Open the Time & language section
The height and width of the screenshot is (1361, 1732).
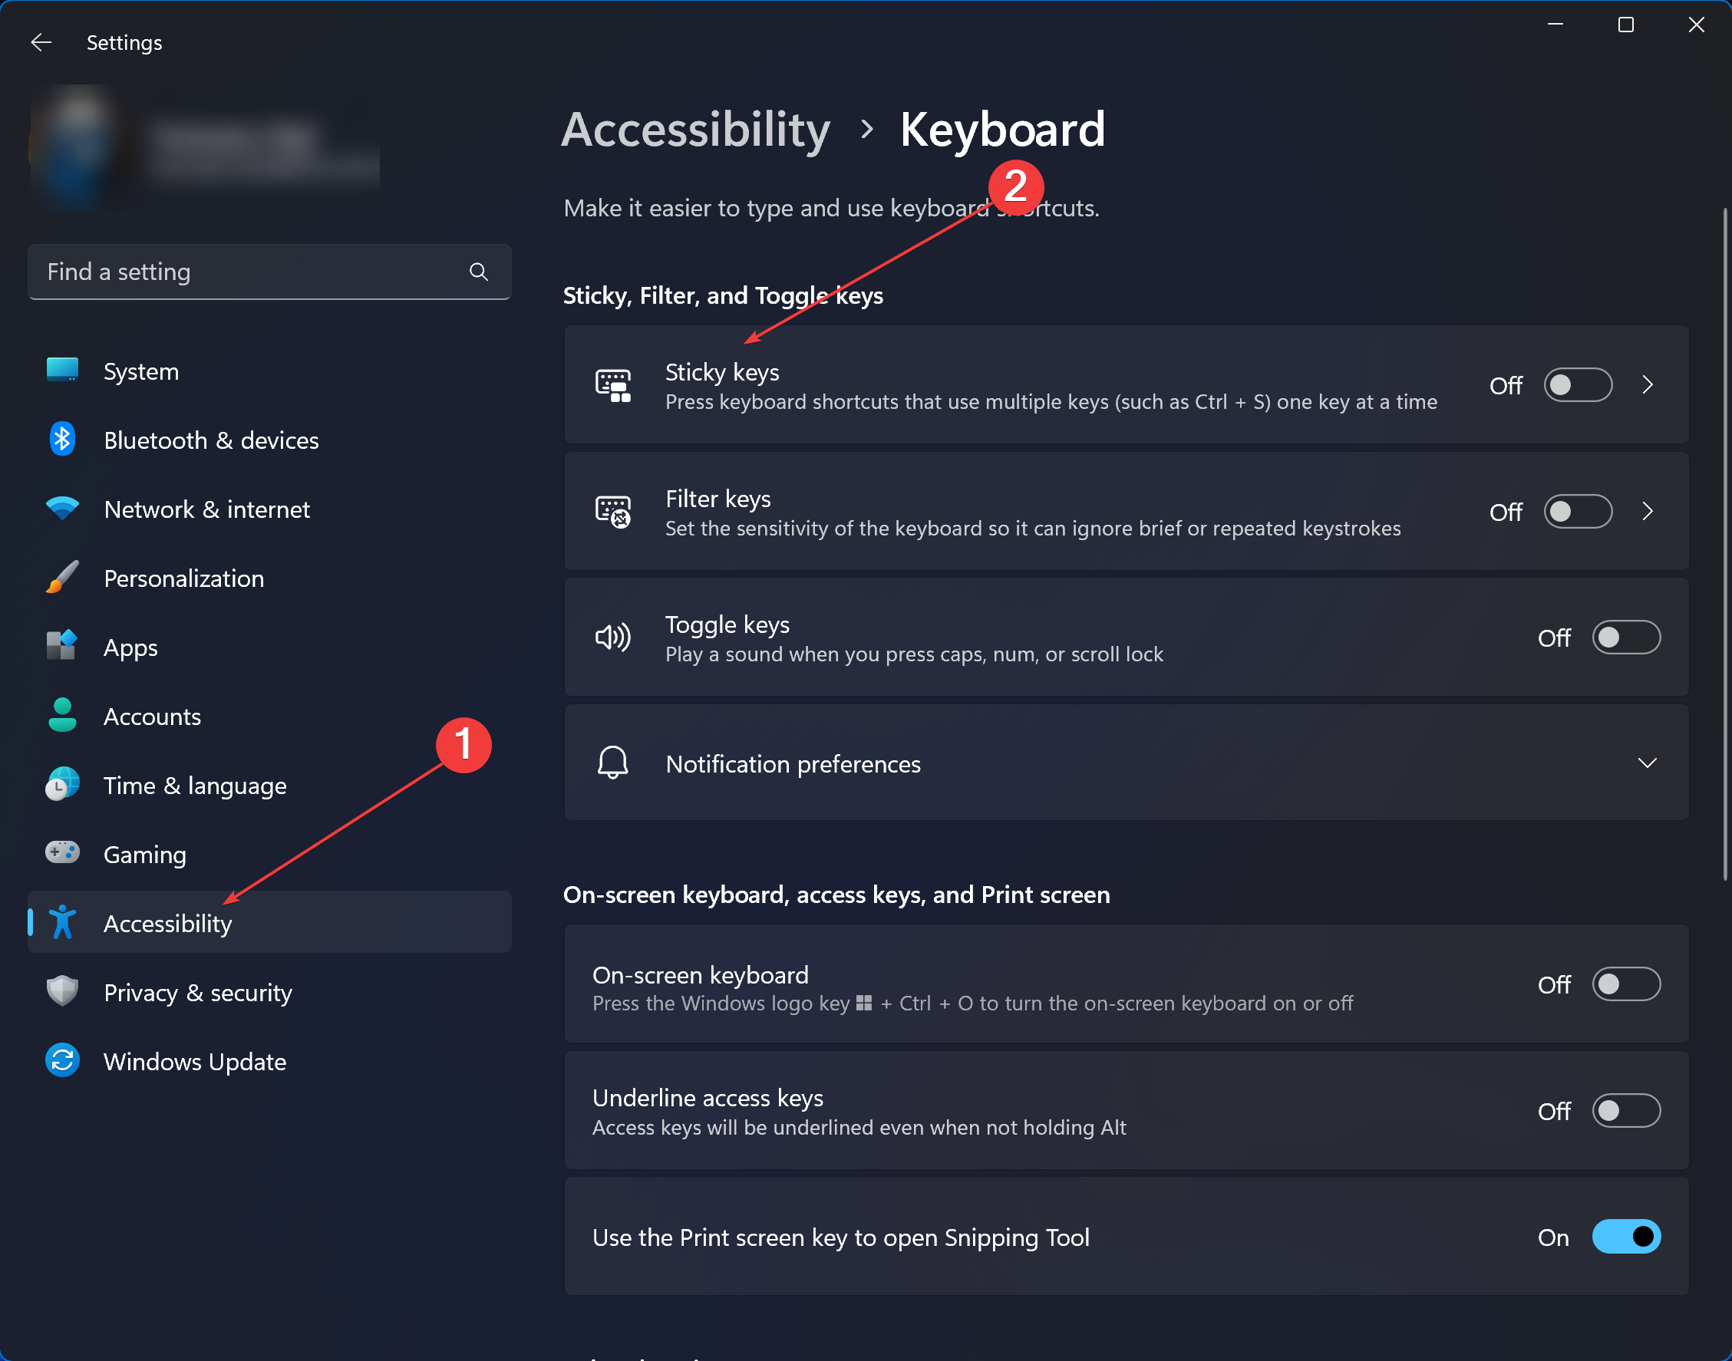click(x=194, y=786)
